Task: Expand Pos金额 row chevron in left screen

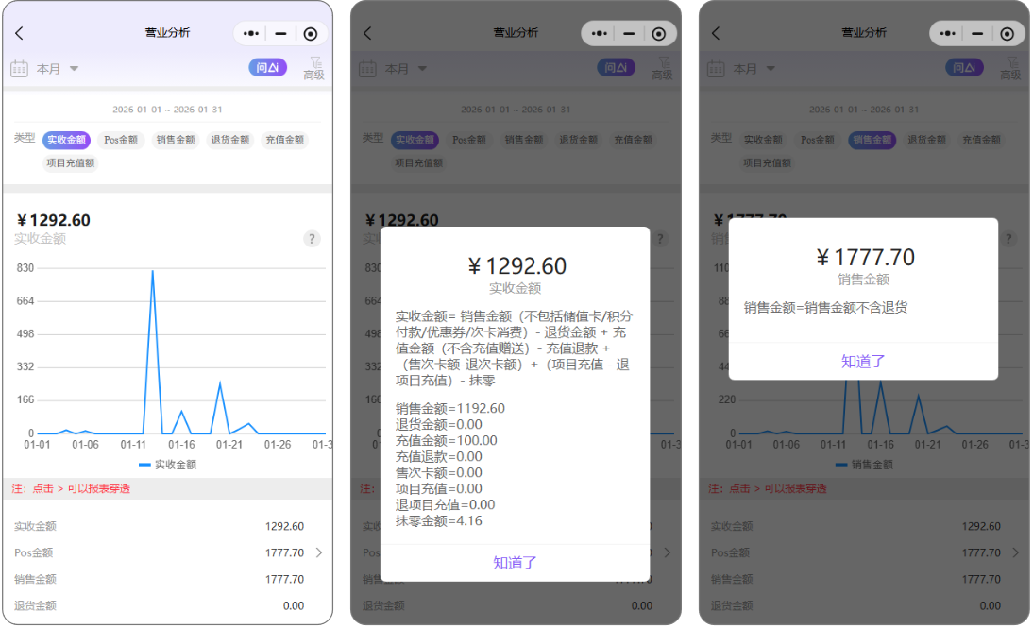Action: click(319, 552)
